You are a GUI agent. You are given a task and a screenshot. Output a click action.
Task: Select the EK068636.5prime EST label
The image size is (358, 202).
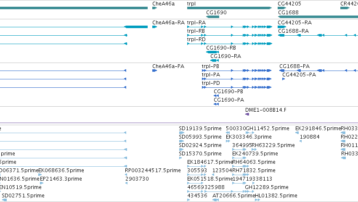(x=61, y=171)
